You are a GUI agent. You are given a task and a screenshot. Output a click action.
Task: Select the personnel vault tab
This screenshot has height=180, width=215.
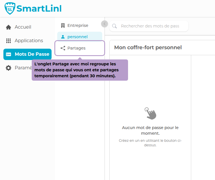click(77, 37)
